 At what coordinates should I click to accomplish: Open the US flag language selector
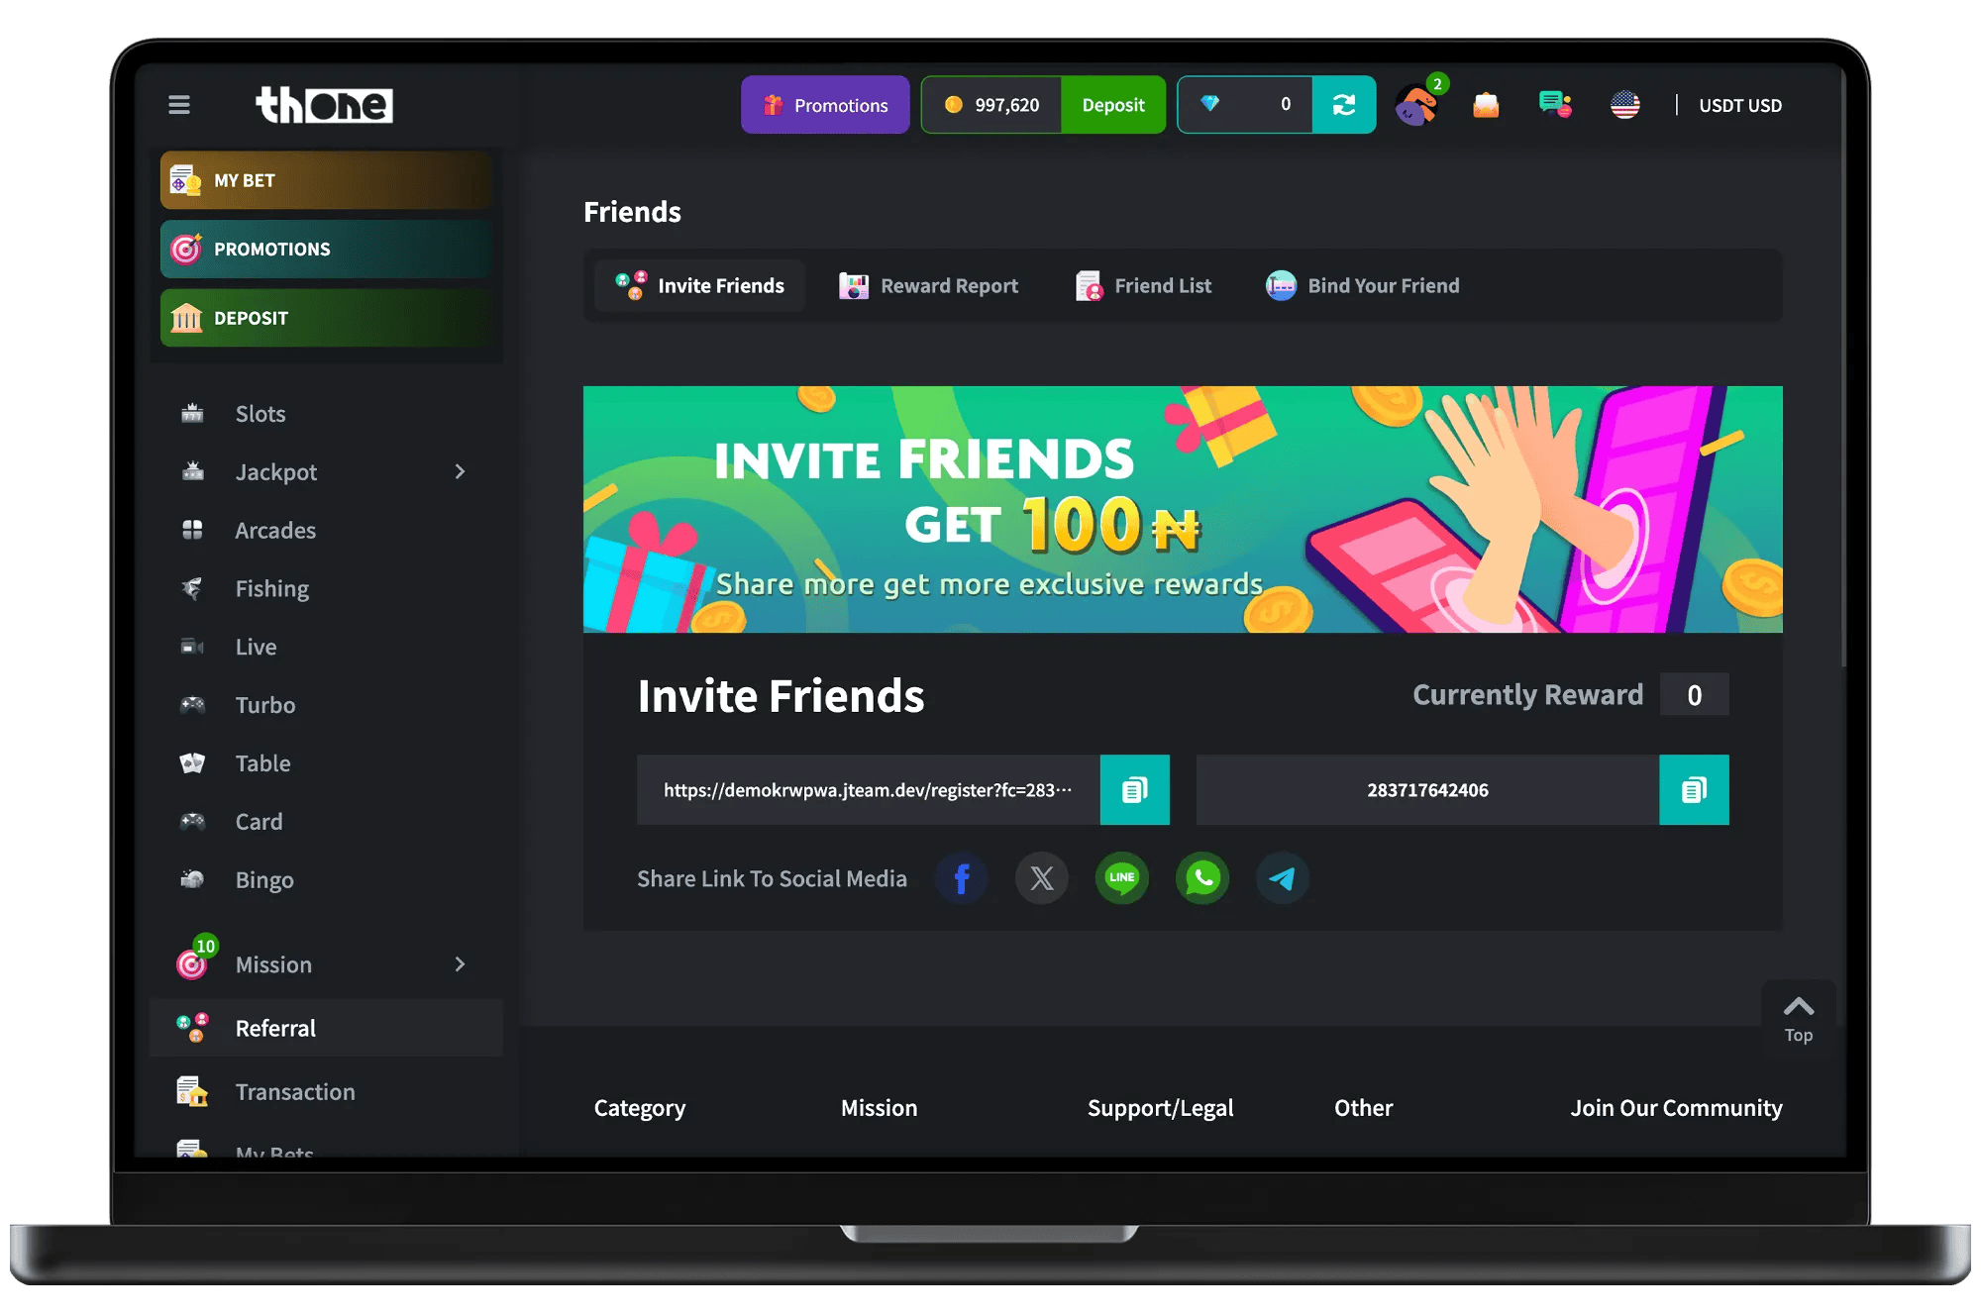[1624, 105]
